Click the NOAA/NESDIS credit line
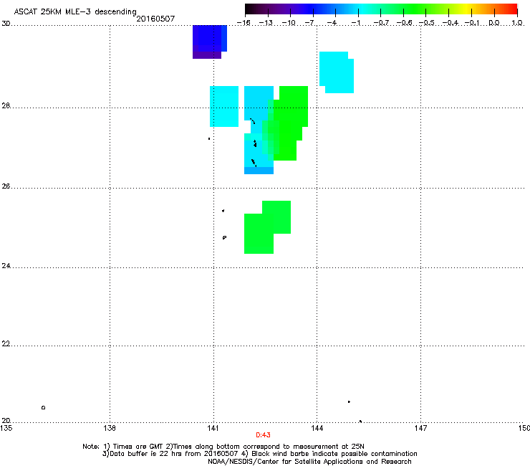The image size is (530, 466). [309, 462]
